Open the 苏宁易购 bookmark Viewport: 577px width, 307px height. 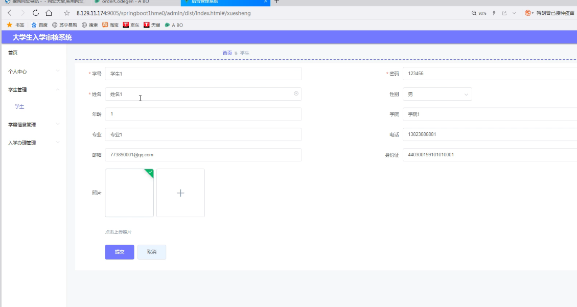click(x=64, y=25)
